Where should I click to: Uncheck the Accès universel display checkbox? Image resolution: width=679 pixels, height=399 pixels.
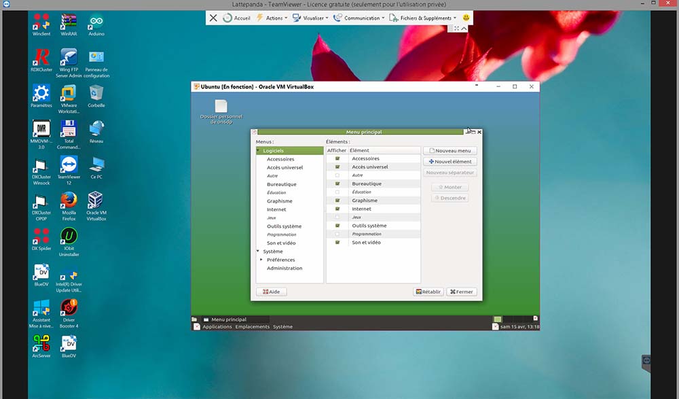[x=337, y=167]
